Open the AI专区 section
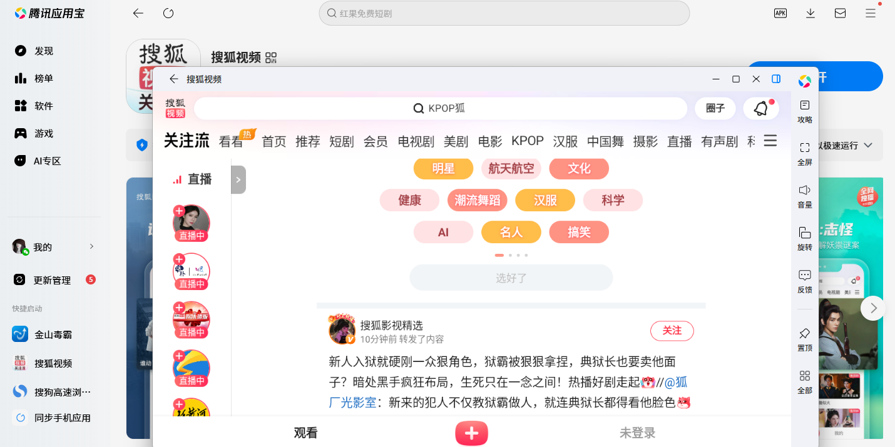The height and width of the screenshot is (447, 895). click(x=38, y=161)
